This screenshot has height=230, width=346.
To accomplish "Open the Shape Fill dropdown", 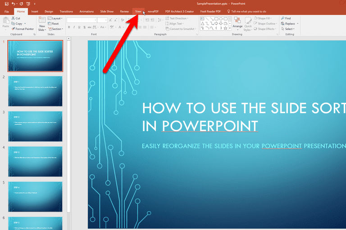I will click(x=263, y=18).
